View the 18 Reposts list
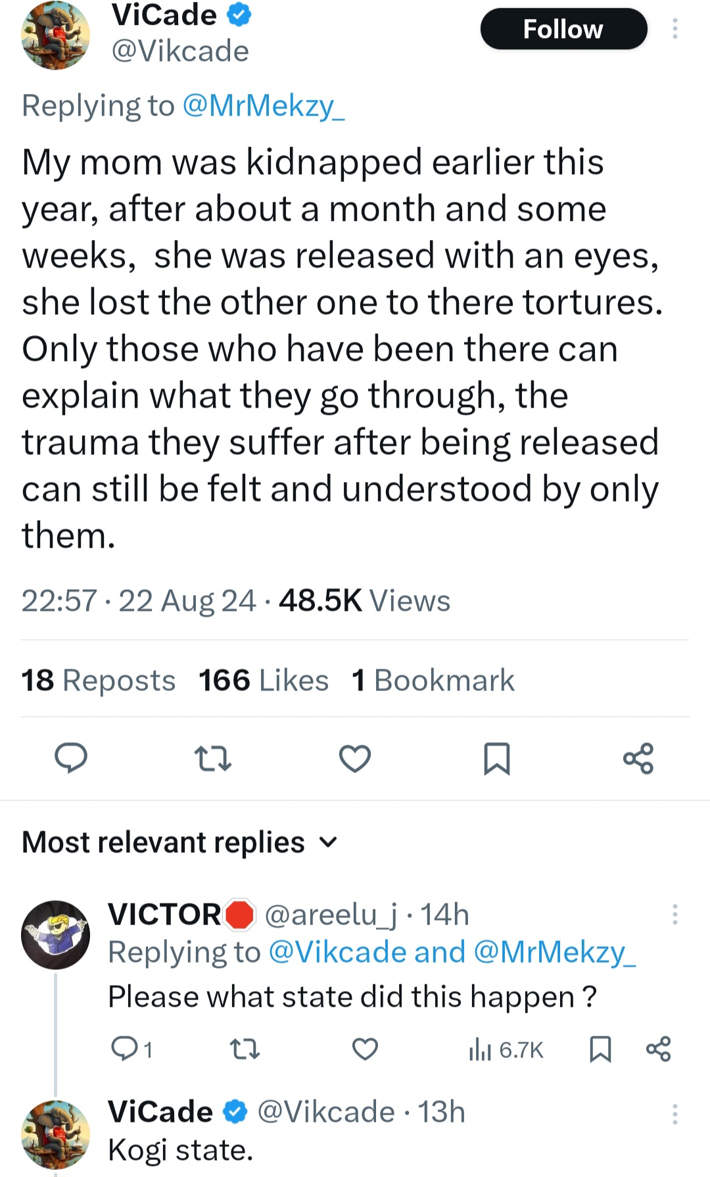The width and height of the screenshot is (710, 1177). [x=99, y=680]
